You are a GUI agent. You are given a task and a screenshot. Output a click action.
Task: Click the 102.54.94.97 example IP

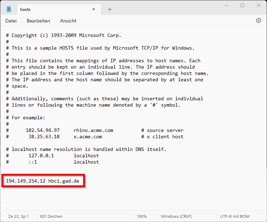(43, 130)
